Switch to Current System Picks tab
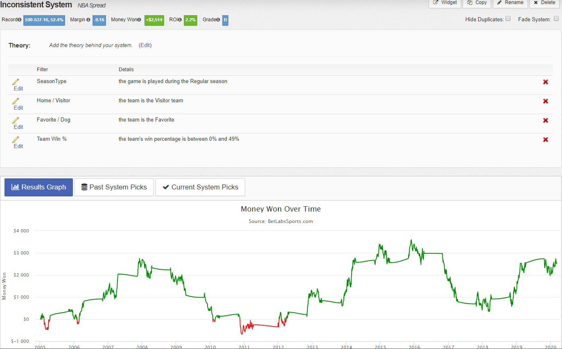This screenshot has width=562, height=349. (x=200, y=187)
